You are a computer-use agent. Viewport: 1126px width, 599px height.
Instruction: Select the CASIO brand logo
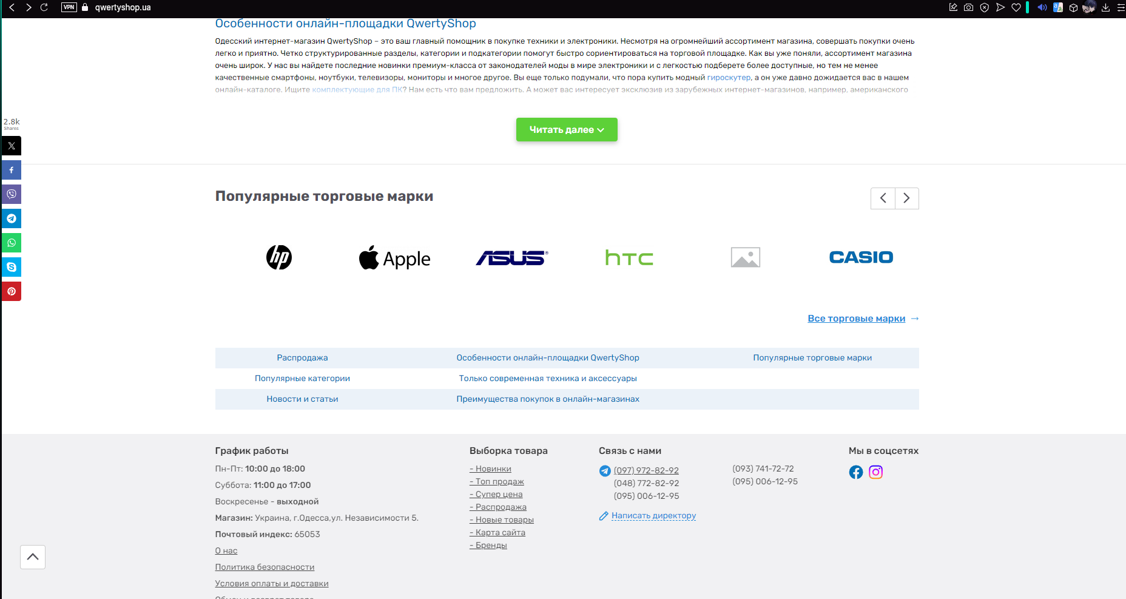861,257
